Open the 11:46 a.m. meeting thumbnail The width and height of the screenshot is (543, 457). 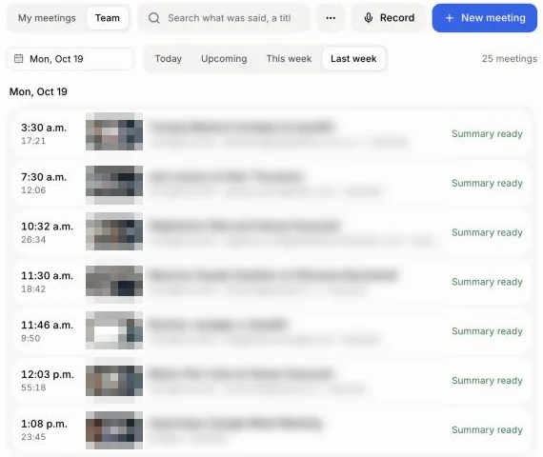[114, 330]
